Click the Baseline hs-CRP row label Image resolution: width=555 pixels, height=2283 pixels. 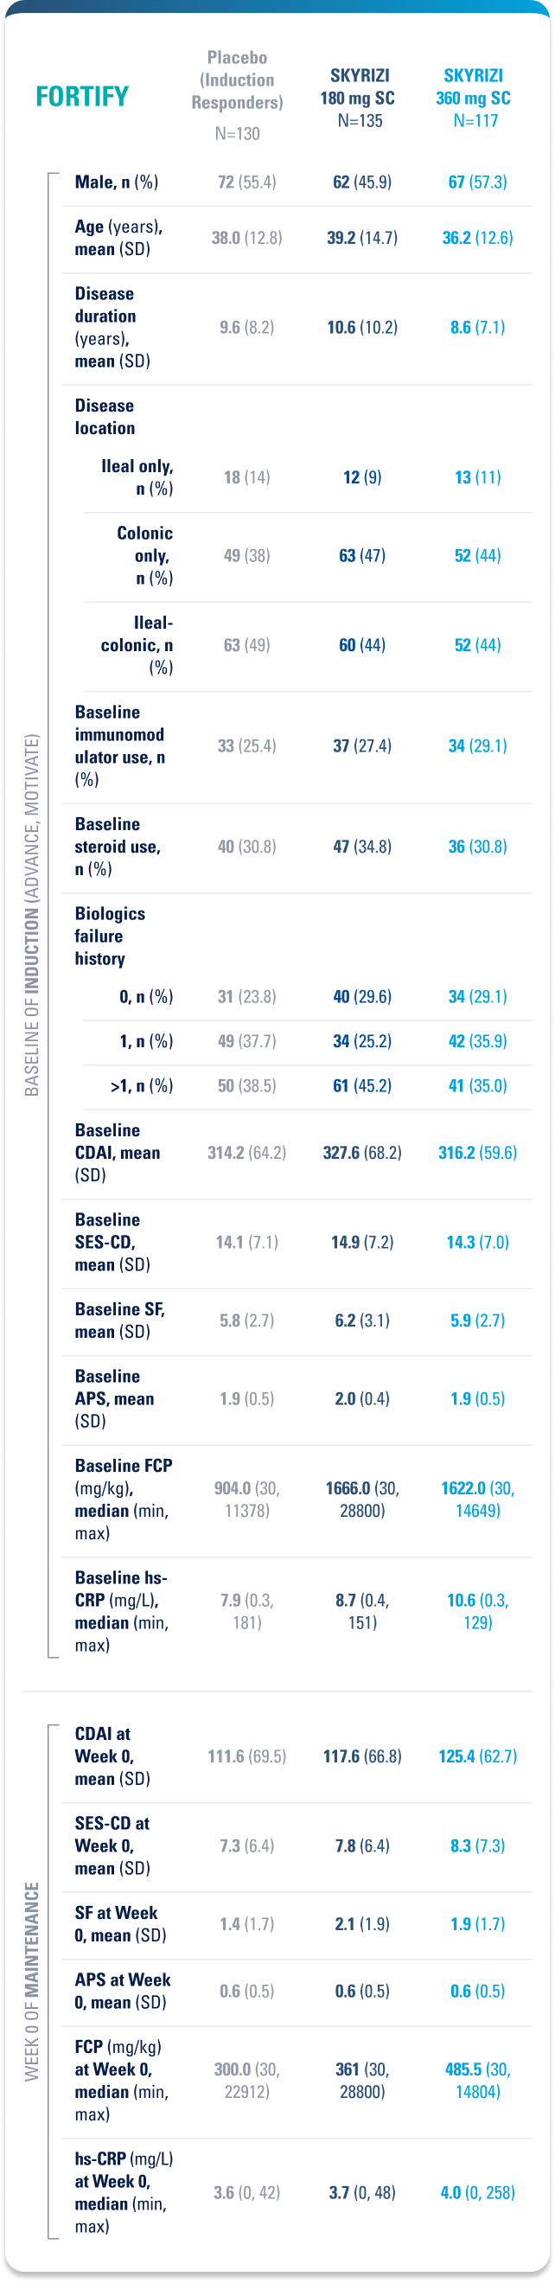click(x=120, y=1611)
